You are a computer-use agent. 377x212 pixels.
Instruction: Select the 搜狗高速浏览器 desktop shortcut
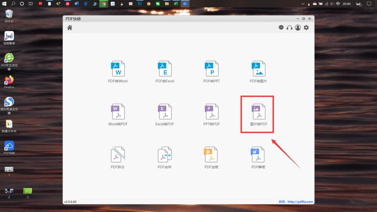[x=9, y=106]
